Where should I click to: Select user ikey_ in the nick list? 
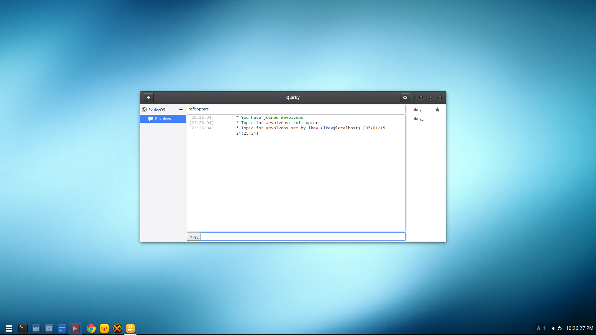pyautogui.click(x=418, y=119)
